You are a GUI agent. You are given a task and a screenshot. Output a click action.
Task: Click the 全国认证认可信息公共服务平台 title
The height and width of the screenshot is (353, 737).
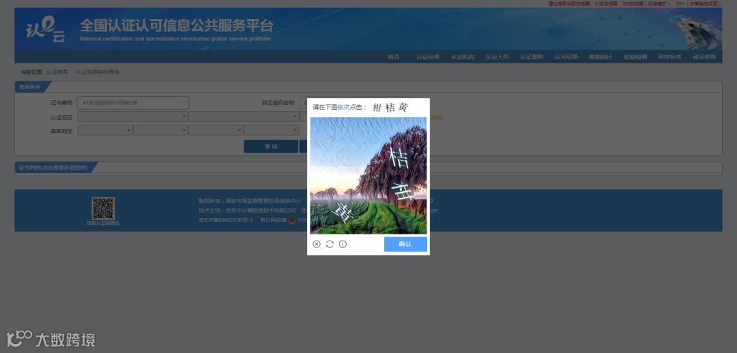[176, 25]
